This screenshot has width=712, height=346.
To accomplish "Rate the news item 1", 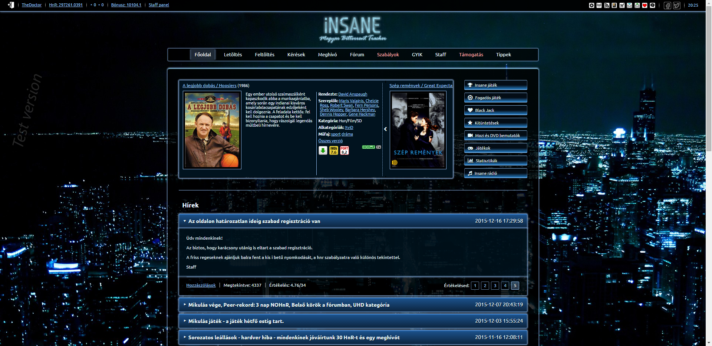I will (475, 286).
